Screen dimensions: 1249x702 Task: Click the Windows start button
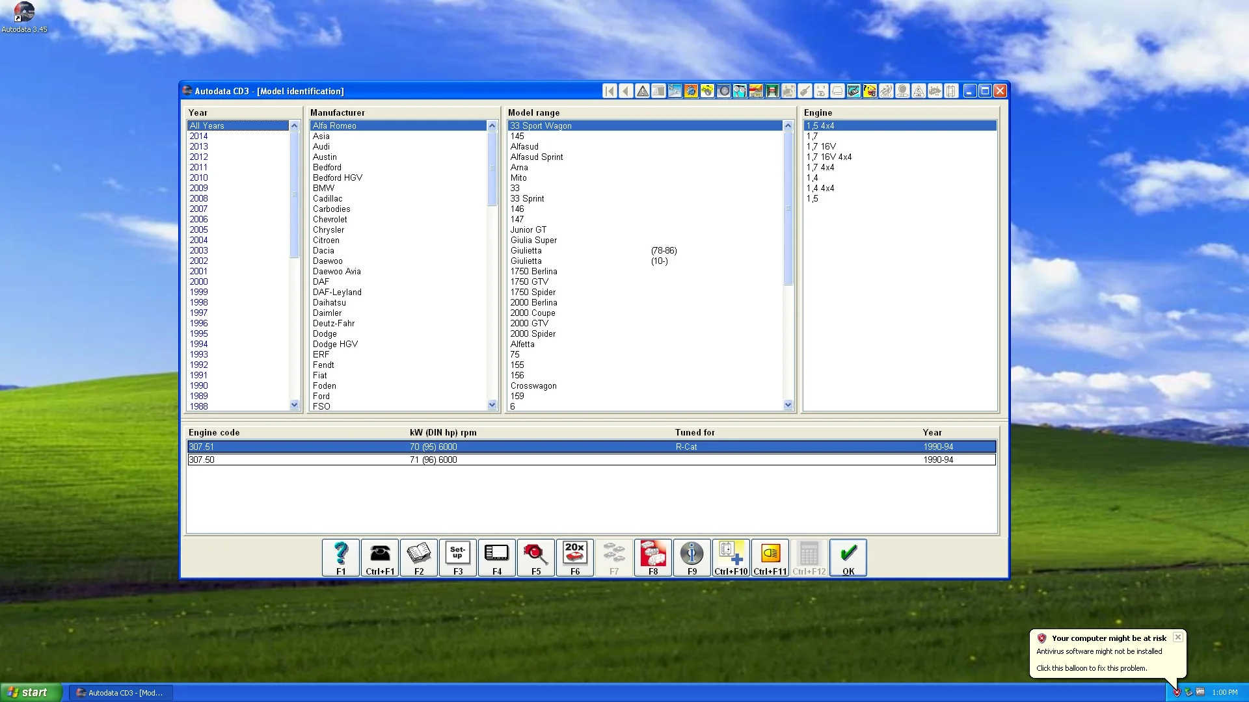[31, 692]
